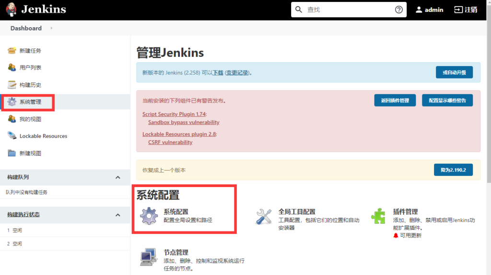Click the 构建历史 notepad icon

click(12, 84)
